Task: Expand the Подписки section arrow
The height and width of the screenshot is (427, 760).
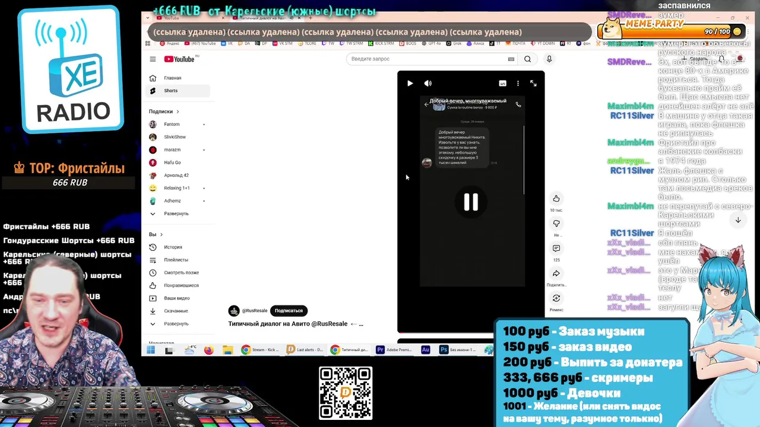Action: 177,111
